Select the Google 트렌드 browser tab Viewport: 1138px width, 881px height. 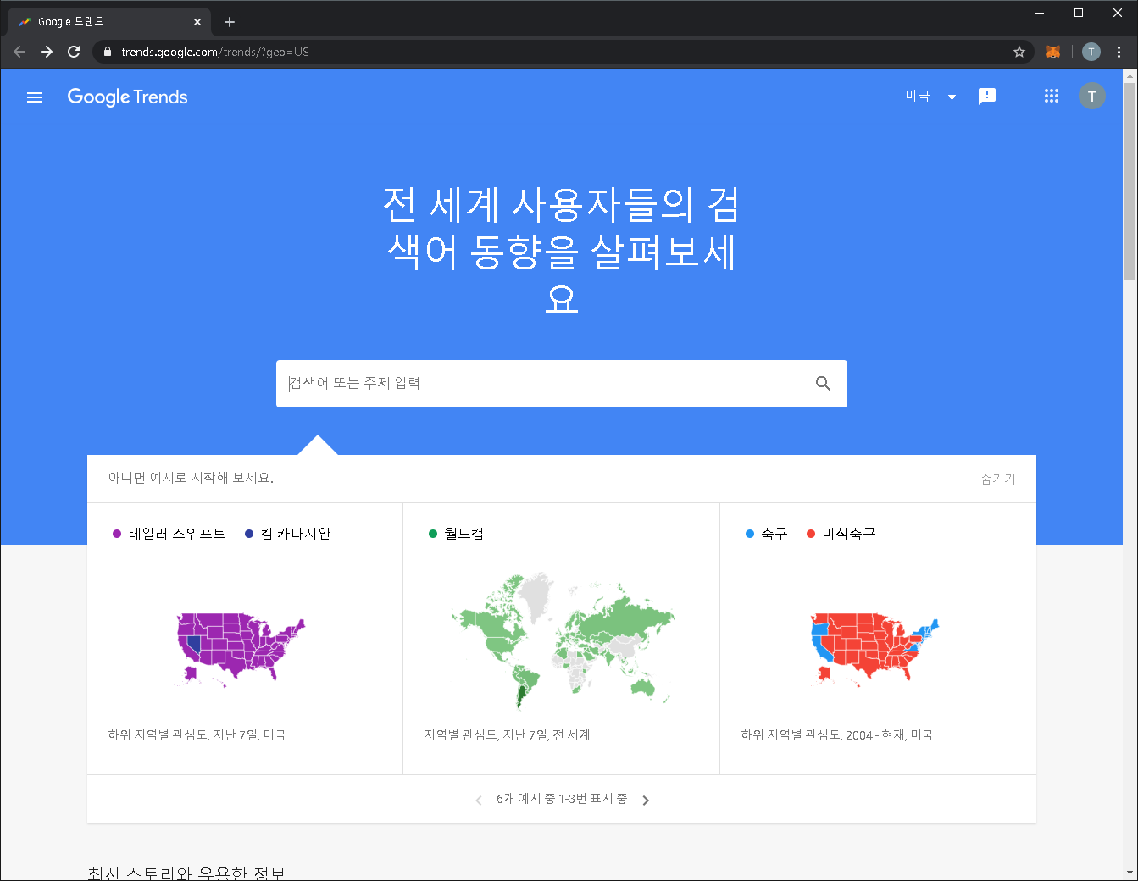coord(109,22)
